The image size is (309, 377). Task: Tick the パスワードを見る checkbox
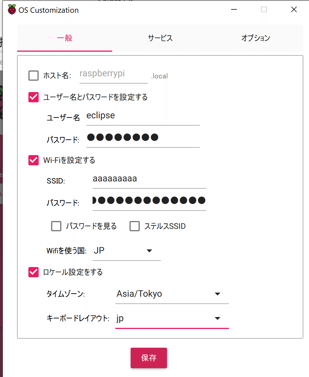coord(56,226)
